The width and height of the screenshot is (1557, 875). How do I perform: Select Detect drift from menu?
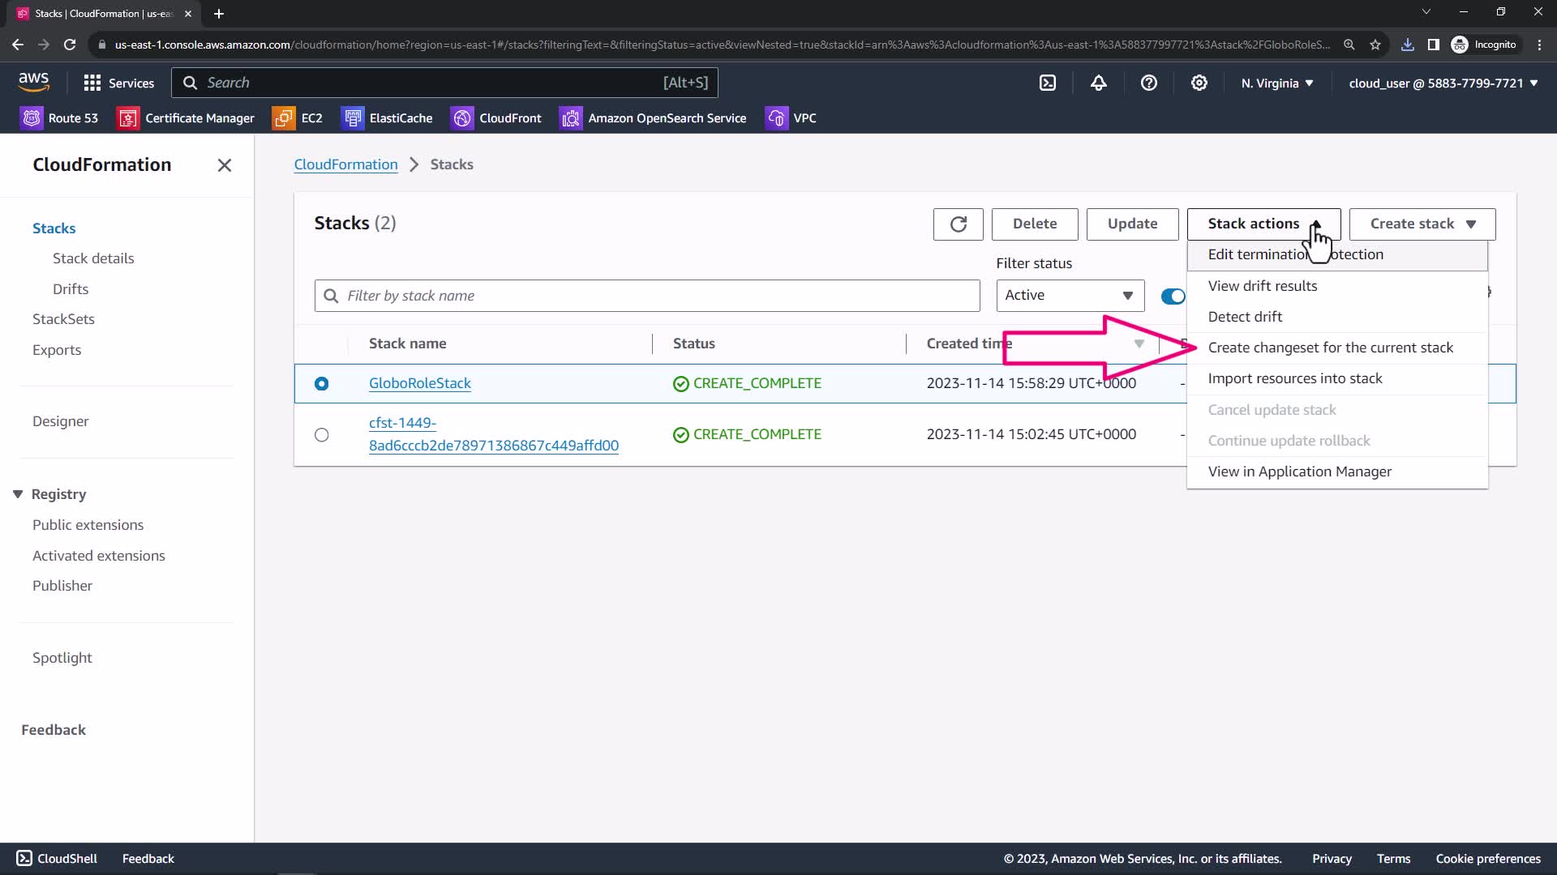pos(1245,317)
